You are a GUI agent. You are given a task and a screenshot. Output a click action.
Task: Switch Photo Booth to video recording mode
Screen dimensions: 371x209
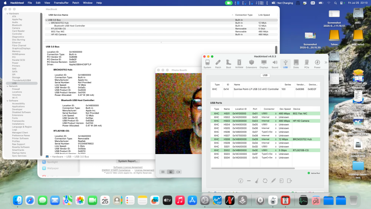point(178,172)
